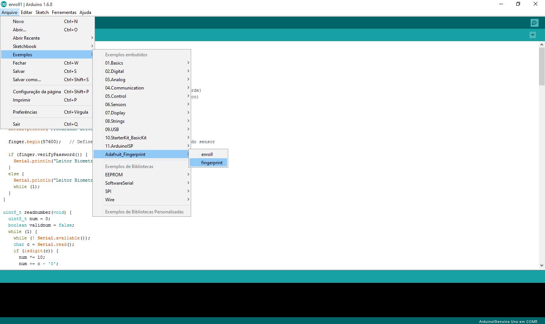The width and height of the screenshot is (545, 324).
Task: Expand the 04.Communication examples submenu
Action: (142, 88)
